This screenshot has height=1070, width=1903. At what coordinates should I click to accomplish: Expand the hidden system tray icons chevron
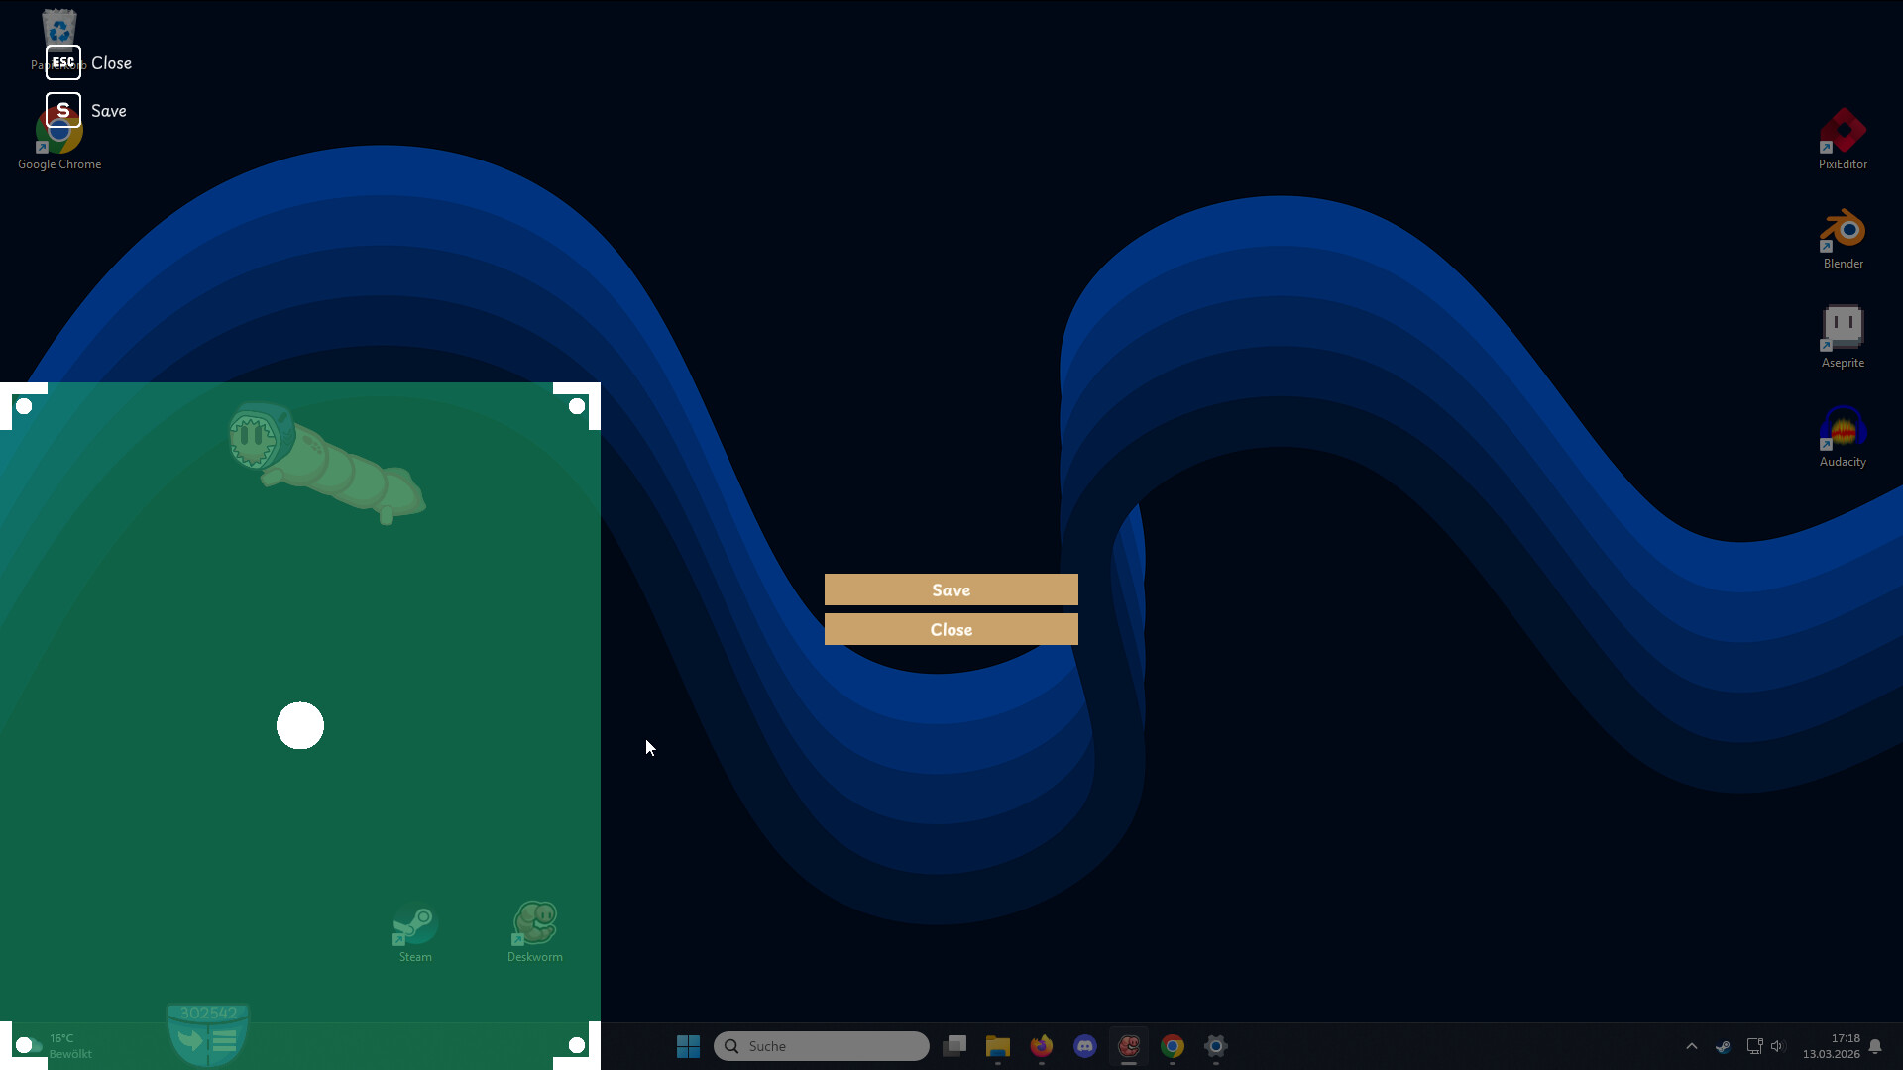[x=1692, y=1046]
